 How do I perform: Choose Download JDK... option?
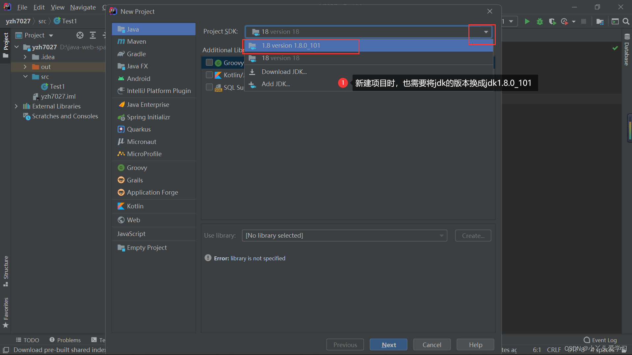(x=369, y=72)
